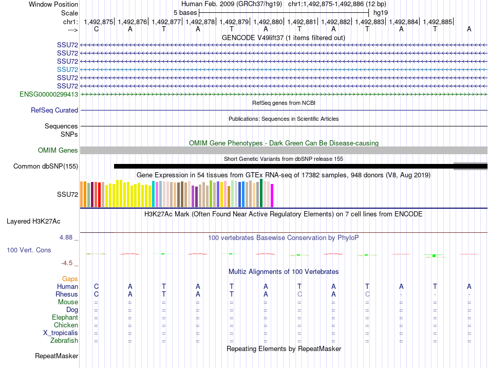
Task: Click the '5 bases' scale bar text
Action: click(x=185, y=13)
